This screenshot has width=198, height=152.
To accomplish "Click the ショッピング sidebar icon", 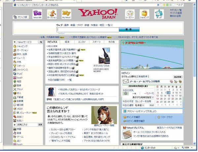I will tap(15, 46).
